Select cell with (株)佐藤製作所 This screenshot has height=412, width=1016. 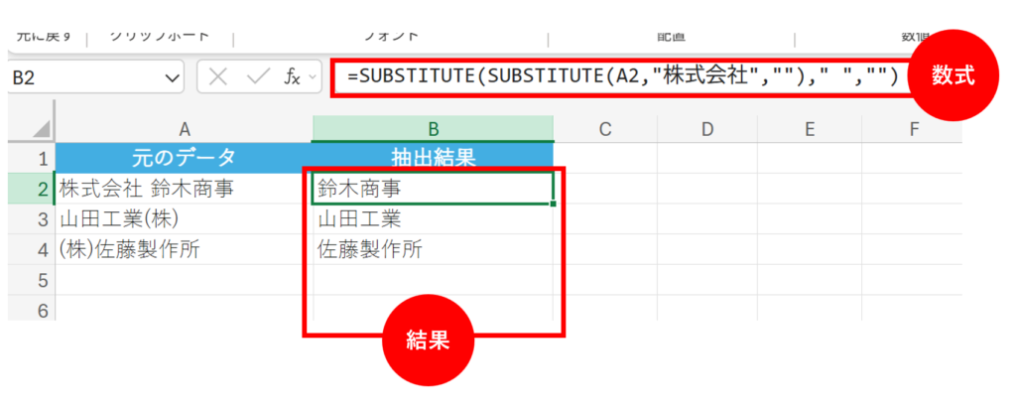pos(184,249)
